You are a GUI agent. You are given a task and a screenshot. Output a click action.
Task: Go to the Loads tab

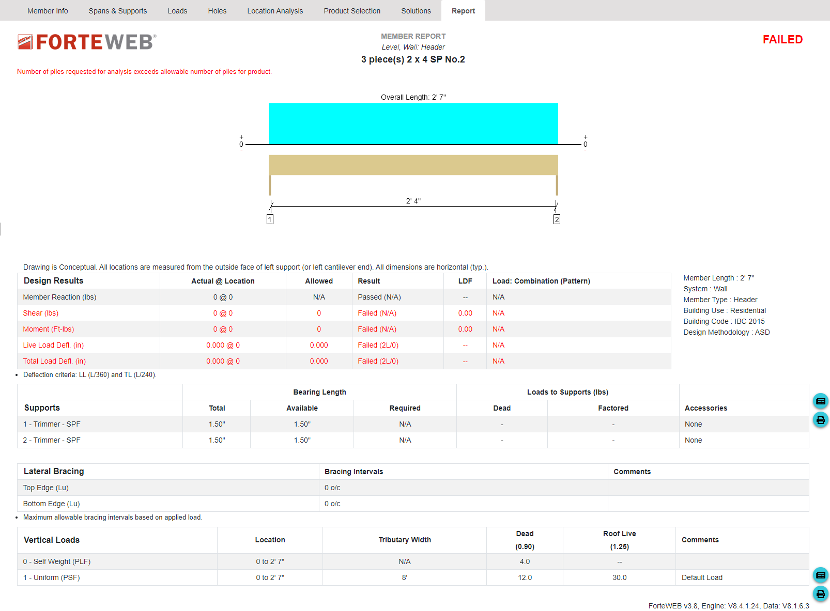177,11
